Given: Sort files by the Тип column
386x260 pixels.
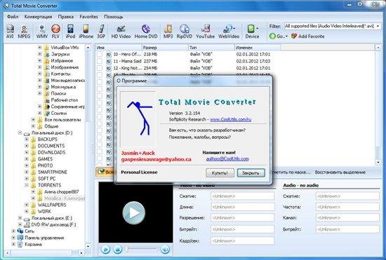Looking at the screenshot, I should click(x=211, y=48).
